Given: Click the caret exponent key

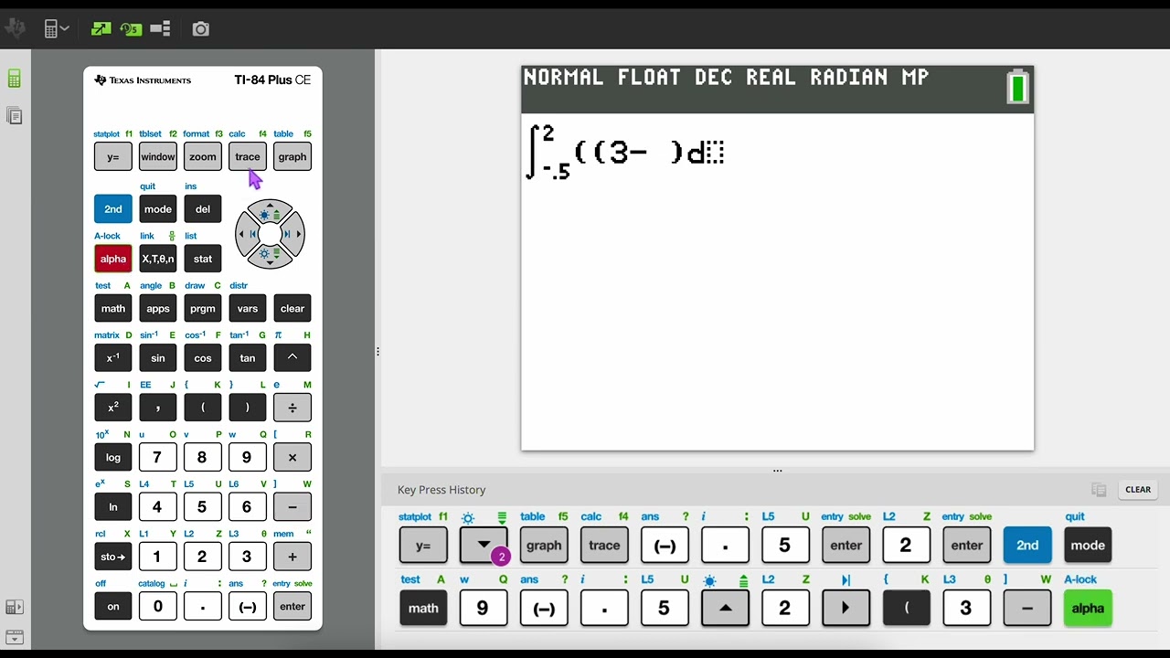Looking at the screenshot, I should tap(292, 358).
